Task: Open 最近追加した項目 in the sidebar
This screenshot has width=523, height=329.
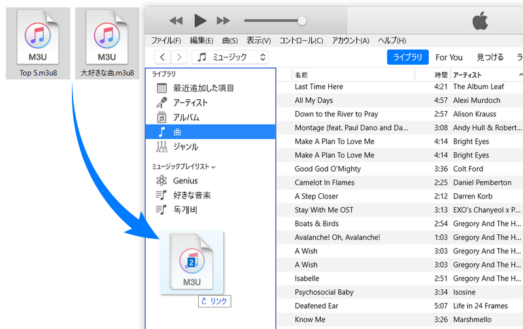Action: tap(203, 88)
